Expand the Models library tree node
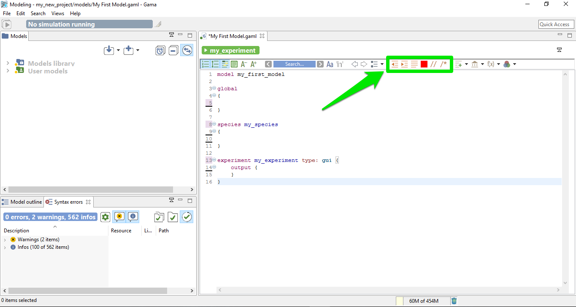576x307 pixels. [8, 63]
